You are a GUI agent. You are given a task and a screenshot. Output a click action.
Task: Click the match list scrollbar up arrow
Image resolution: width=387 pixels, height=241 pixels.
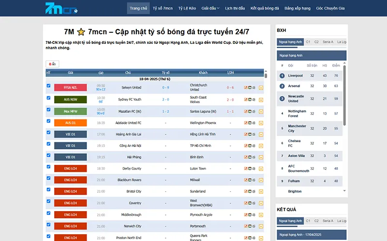point(266,72)
